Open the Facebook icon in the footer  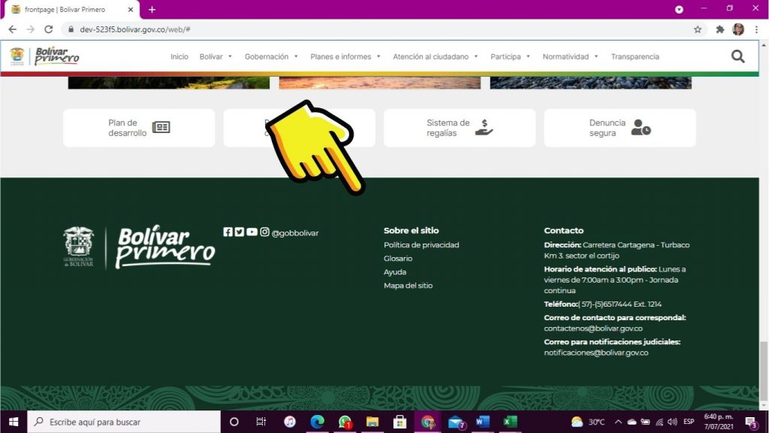228,232
